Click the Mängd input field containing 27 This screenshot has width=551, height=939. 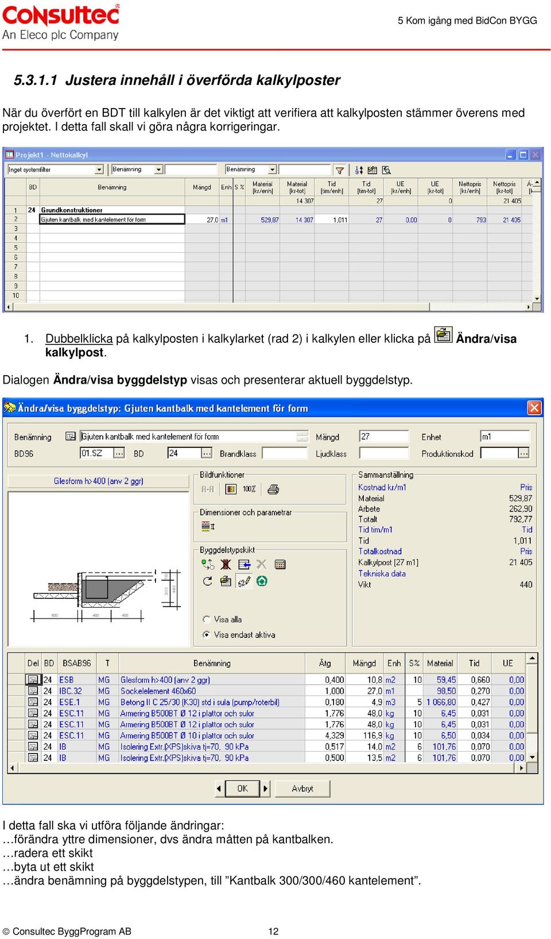(383, 436)
